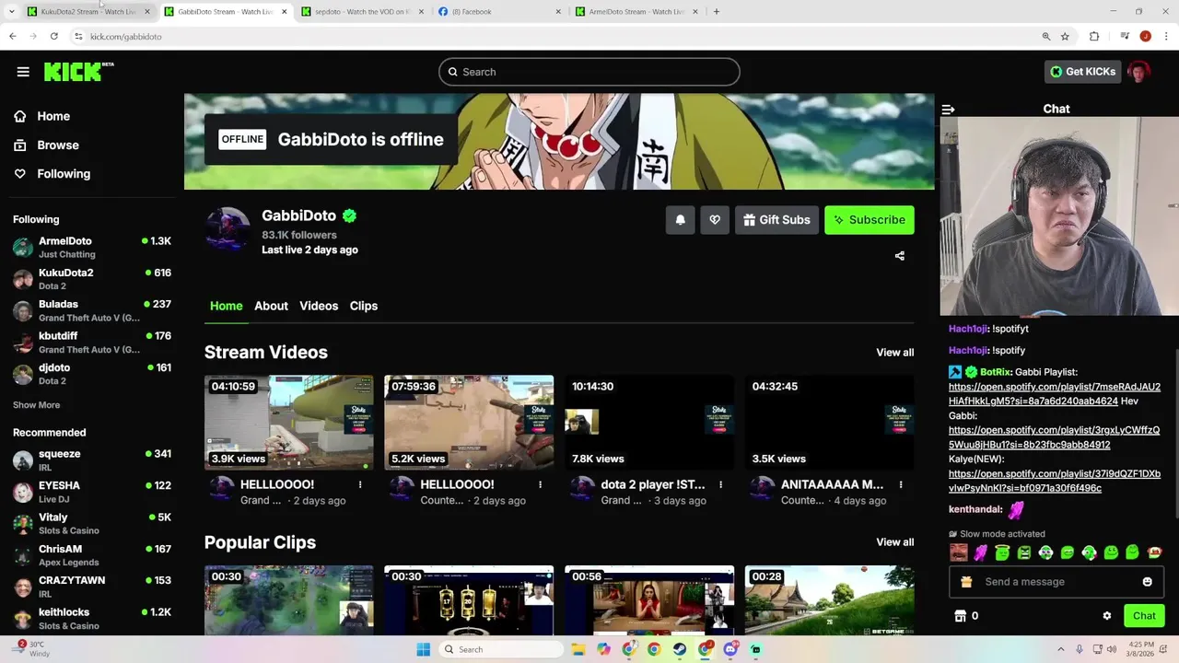Open the Gabbi Playlist Spotify link
Viewport: 1179px width, 663px height.
(1055, 394)
